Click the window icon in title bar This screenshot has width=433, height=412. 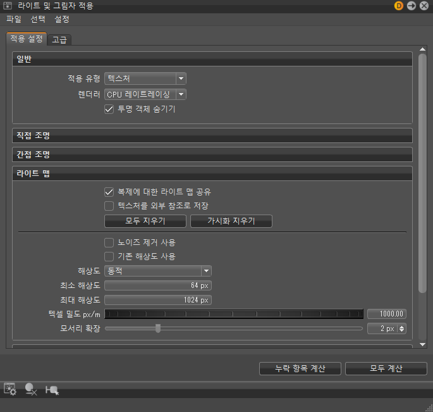[x=8, y=5]
